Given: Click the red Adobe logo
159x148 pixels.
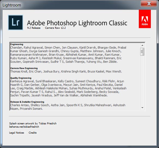Looking at the screenshot, I should [145, 19].
